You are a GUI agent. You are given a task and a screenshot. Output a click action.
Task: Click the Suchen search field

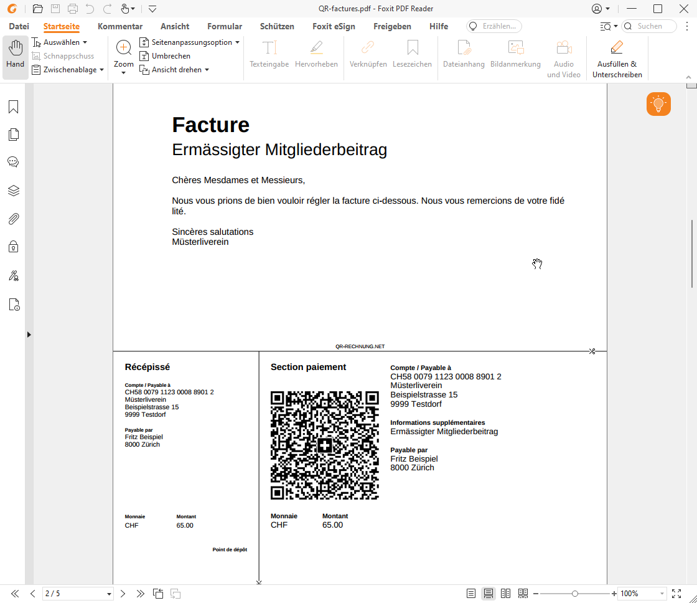point(649,26)
